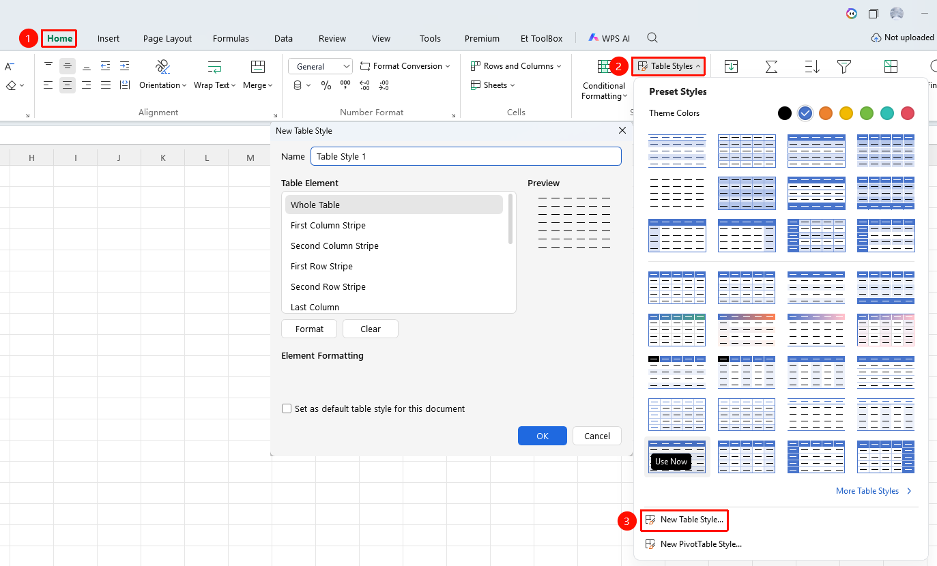Click the decrease decimal places icon
Viewport: 937px width, 566px height.
tap(384, 85)
